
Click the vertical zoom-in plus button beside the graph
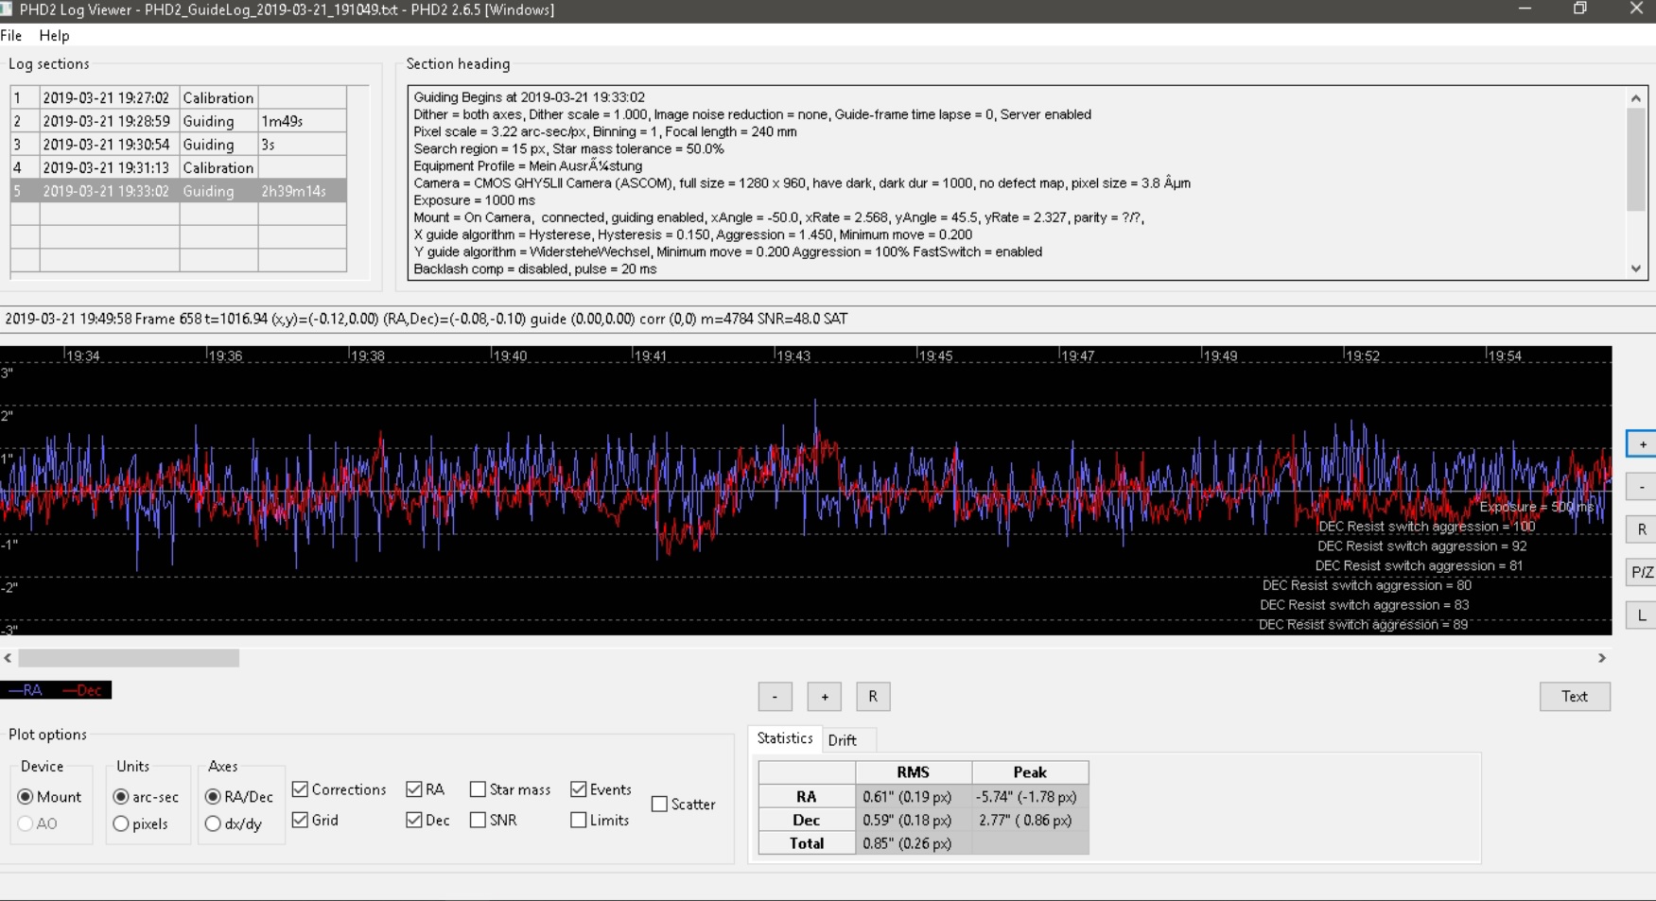click(x=1642, y=443)
